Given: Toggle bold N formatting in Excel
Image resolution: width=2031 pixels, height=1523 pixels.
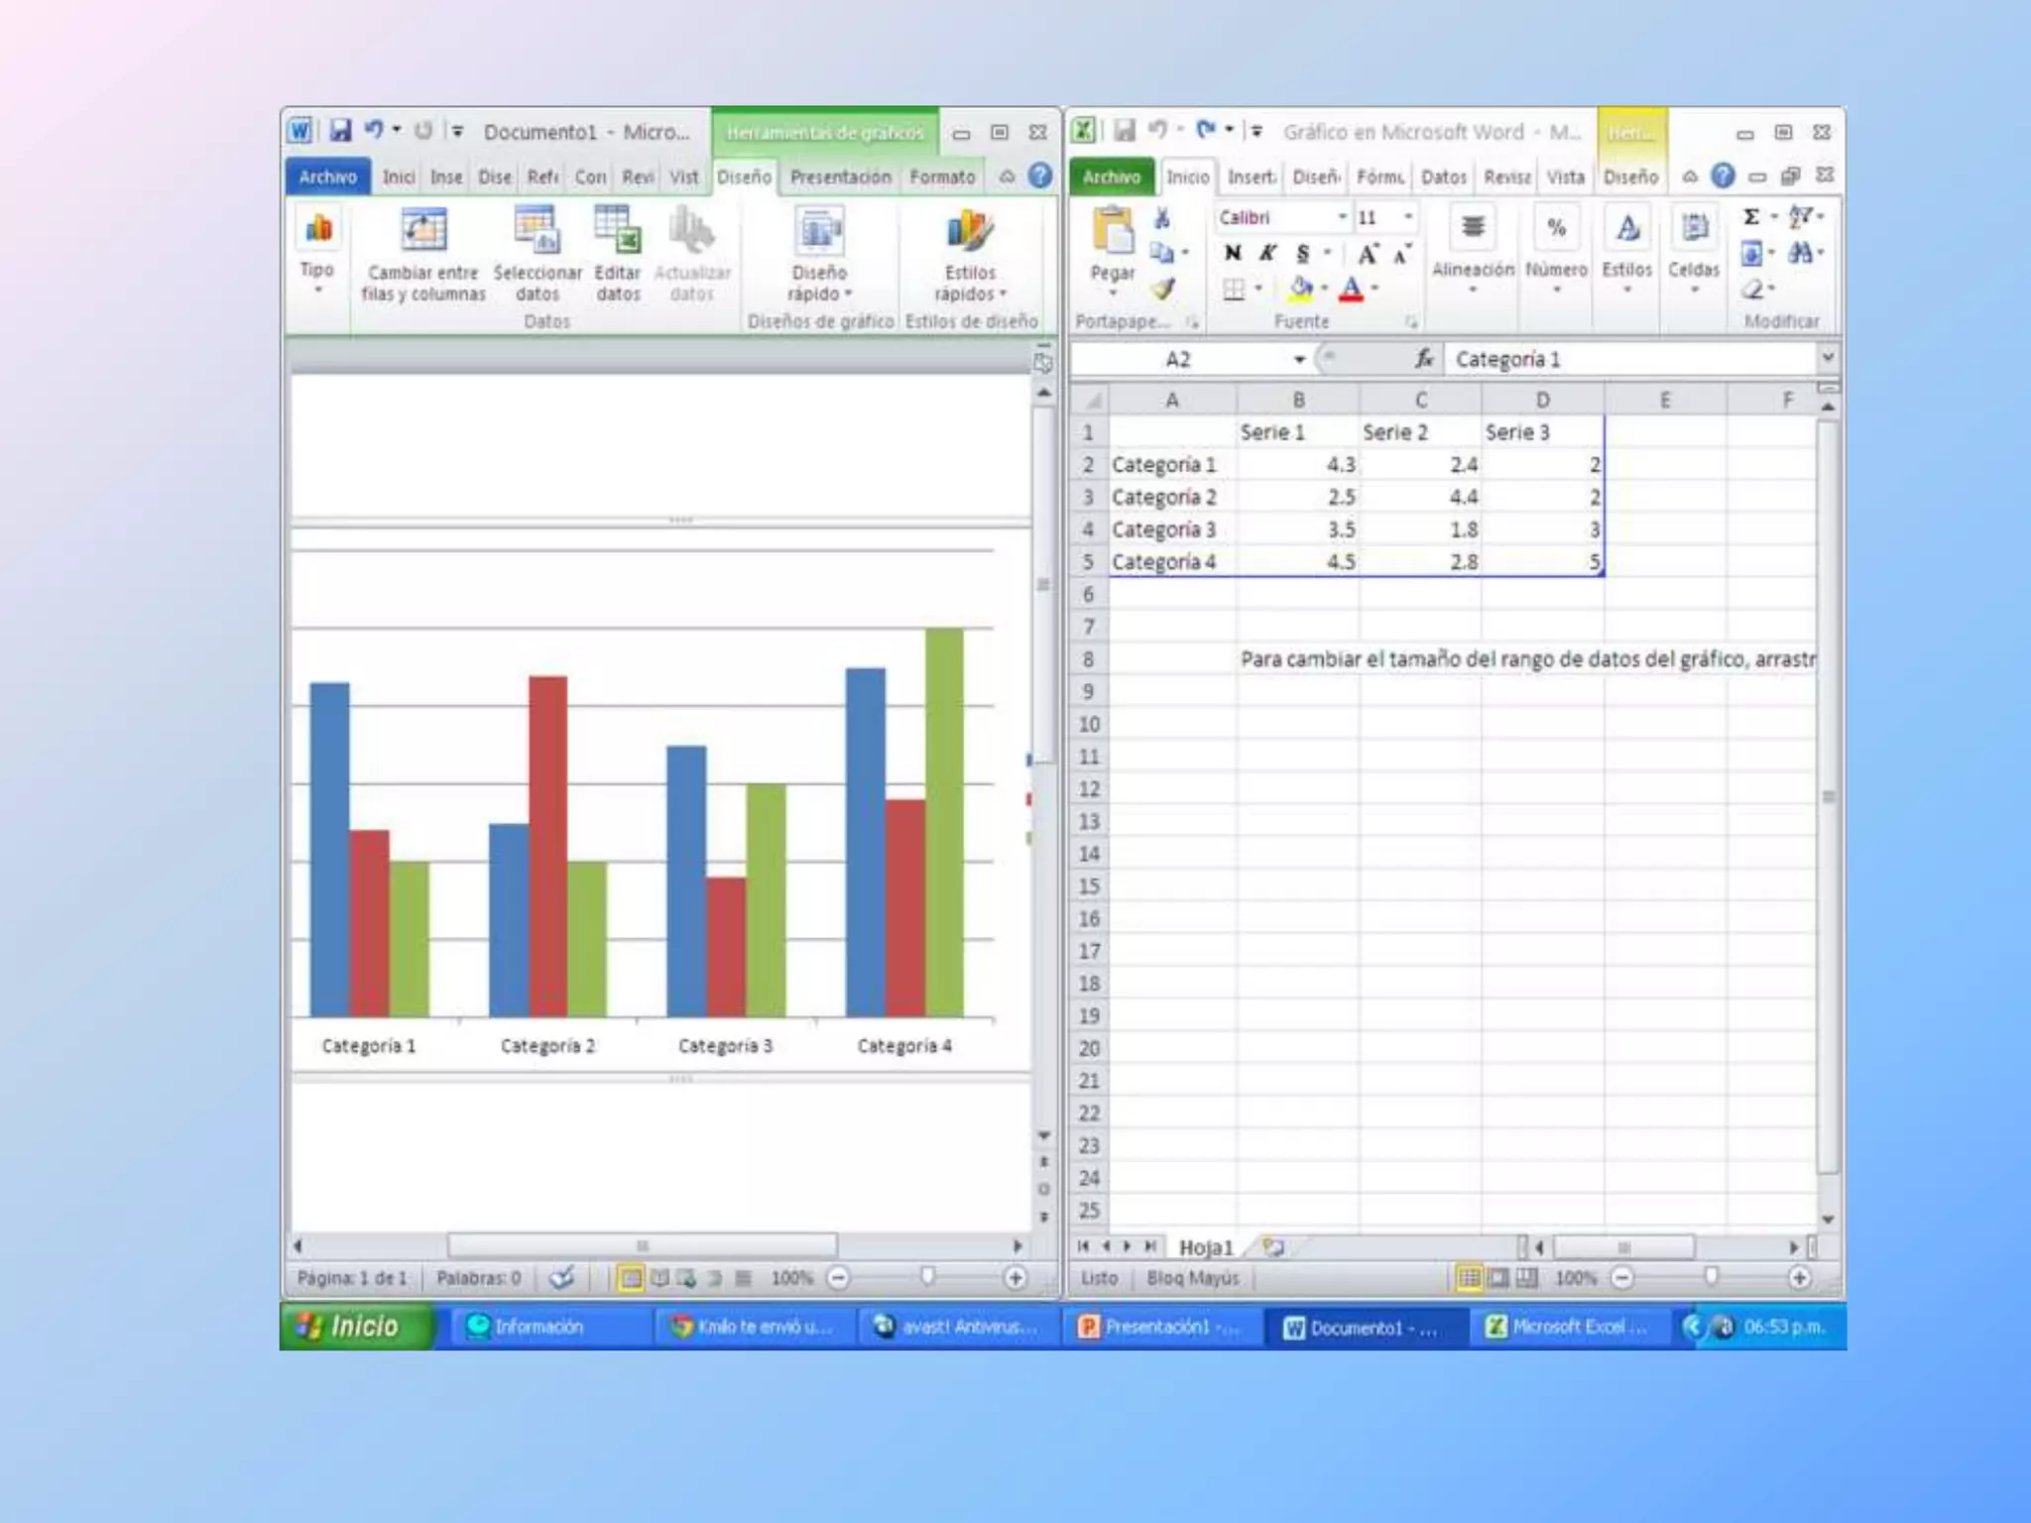Looking at the screenshot, I should tap(1233, 254).
